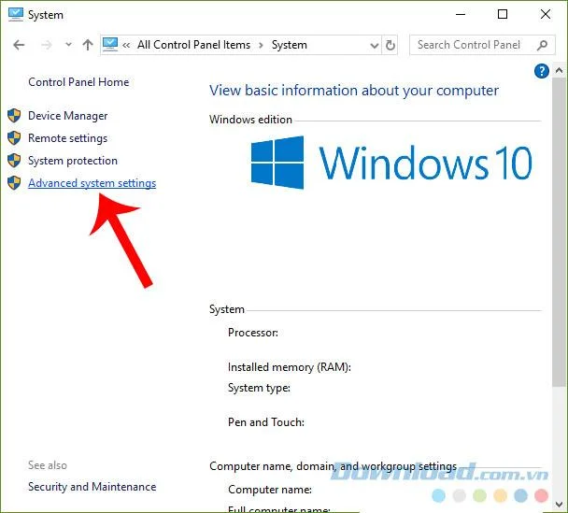Click shield icon beside Device Manager

click(x=14, y=116)
